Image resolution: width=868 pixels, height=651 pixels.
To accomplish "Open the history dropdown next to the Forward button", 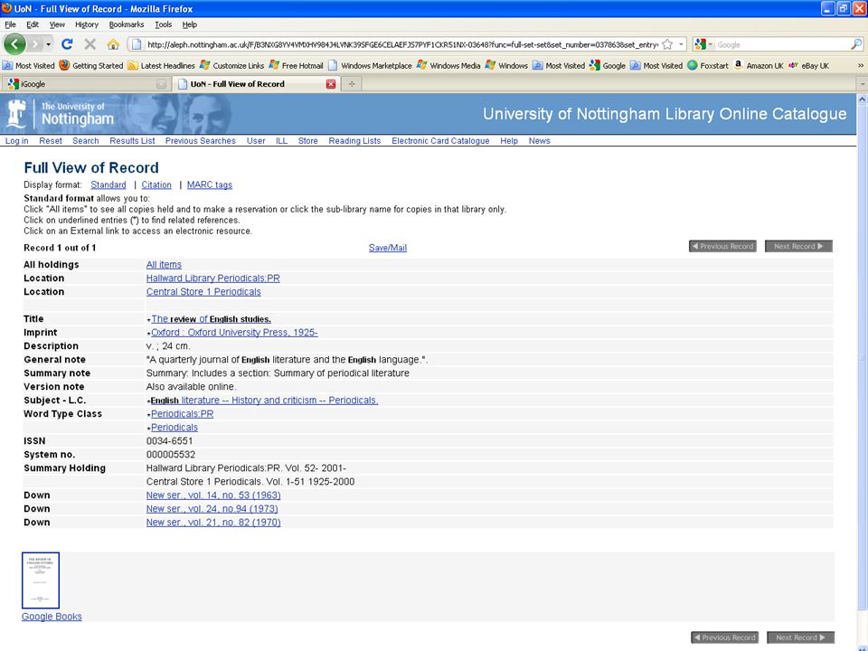I will [48, 44].
